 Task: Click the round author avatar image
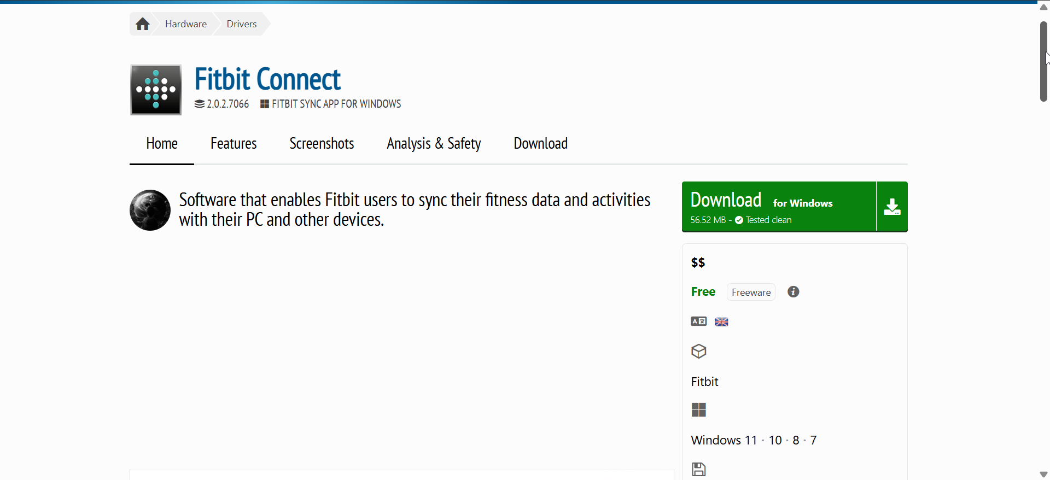tap(150, 210)
